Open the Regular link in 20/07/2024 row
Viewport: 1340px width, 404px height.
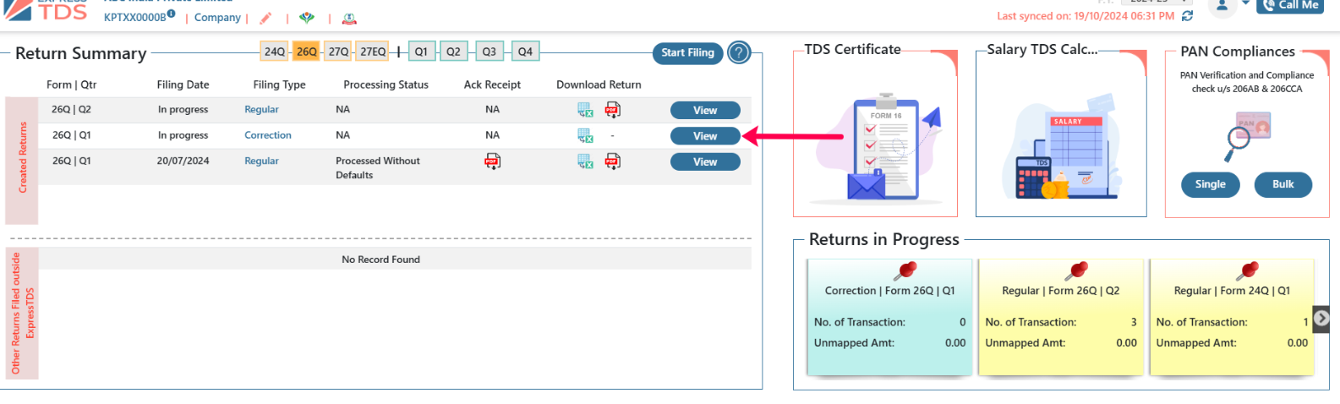[261, 161]
